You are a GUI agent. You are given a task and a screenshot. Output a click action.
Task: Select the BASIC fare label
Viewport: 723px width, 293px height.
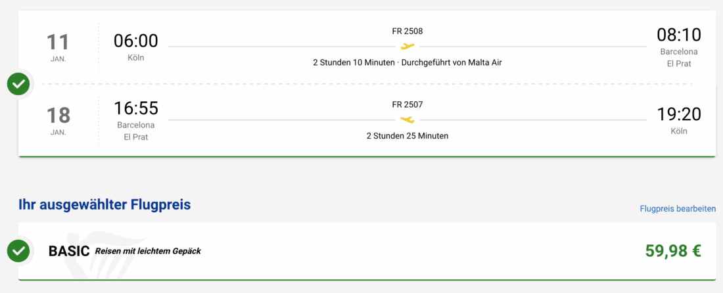pyautogui.click(x=69, y=251)
